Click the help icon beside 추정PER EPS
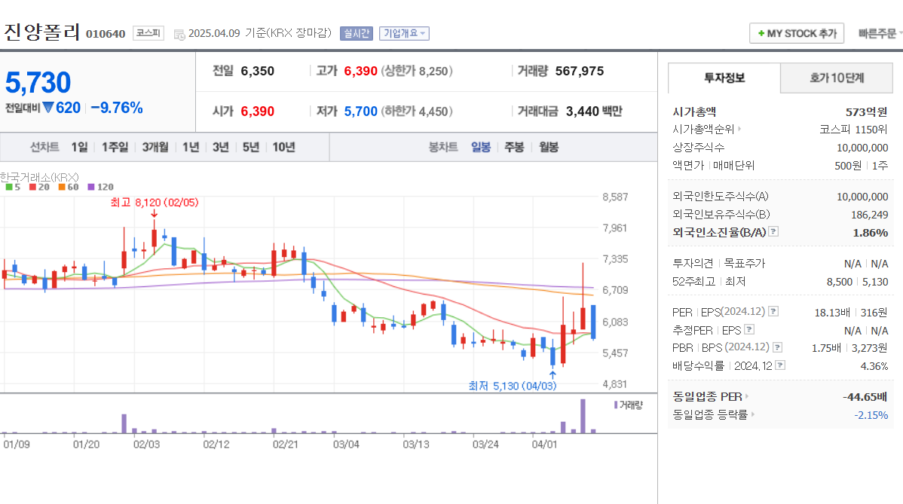The width and height of the screenshot is (903, 504). [748, 329]
